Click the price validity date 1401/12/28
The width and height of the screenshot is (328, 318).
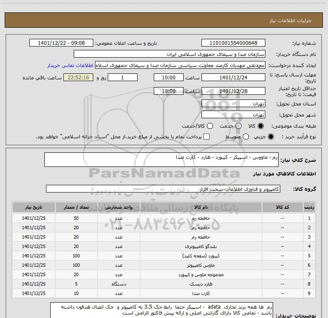coord(233,91)
